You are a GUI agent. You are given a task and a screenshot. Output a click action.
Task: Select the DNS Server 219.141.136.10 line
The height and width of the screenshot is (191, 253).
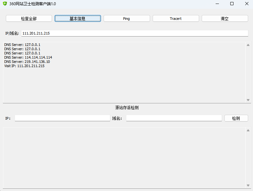point(27,62)
